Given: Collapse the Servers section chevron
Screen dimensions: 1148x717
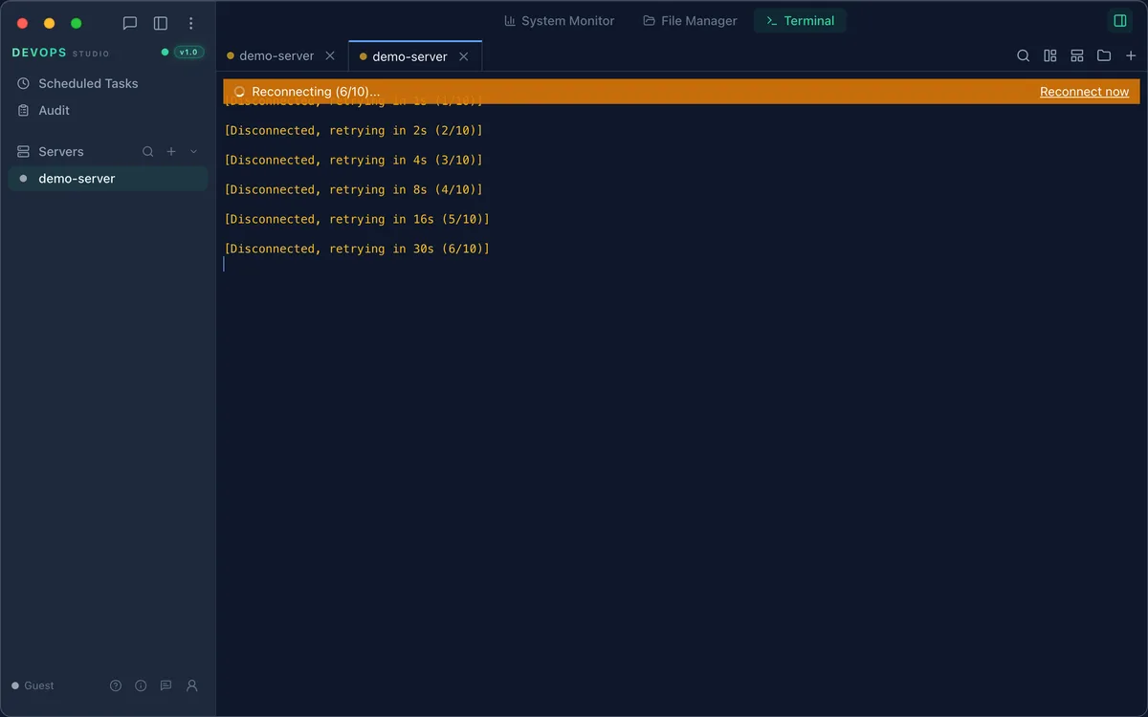Looking at the screenshot, I should click(x=194, y=151).
